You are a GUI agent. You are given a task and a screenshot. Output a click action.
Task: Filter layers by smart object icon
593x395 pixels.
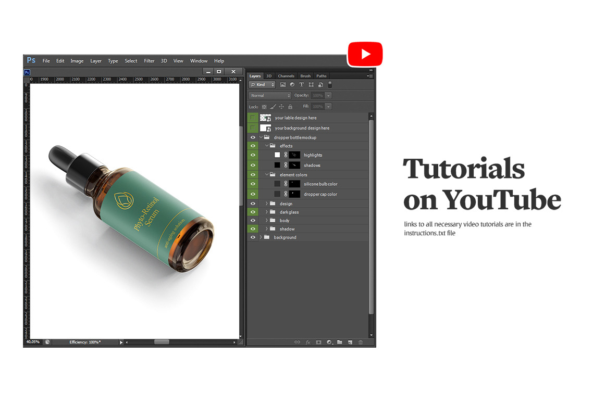(x=320, y=85)
